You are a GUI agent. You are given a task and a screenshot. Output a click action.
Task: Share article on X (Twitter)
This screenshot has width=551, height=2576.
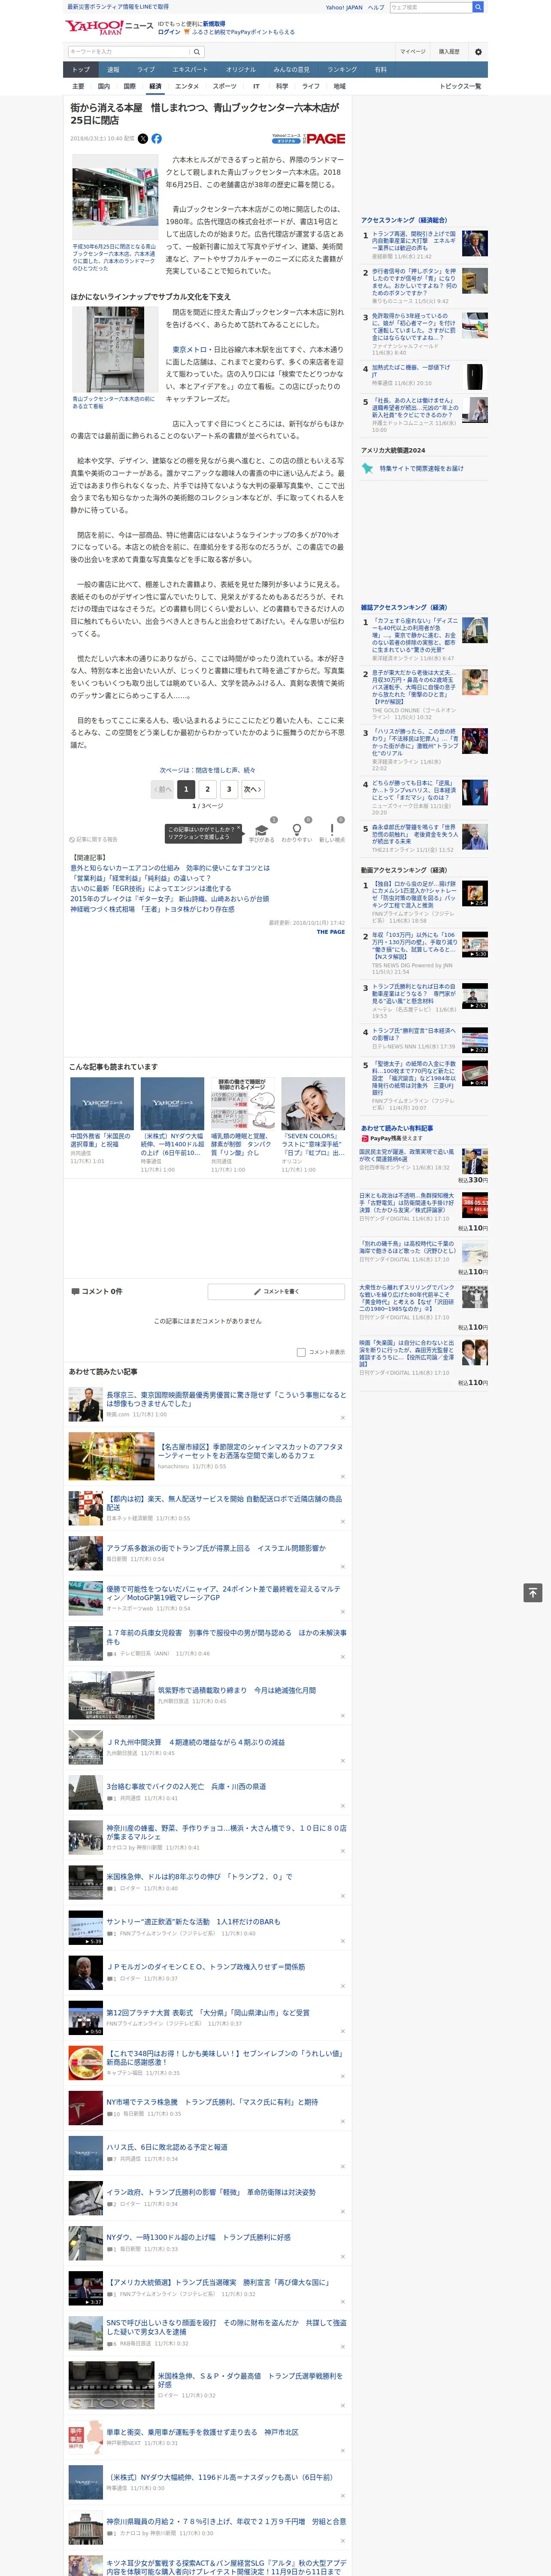(x=142, y=139)
